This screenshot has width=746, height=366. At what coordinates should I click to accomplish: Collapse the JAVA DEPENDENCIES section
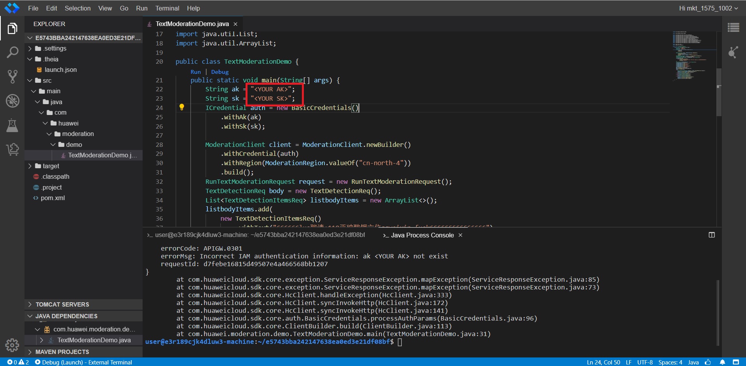(66, 316)
